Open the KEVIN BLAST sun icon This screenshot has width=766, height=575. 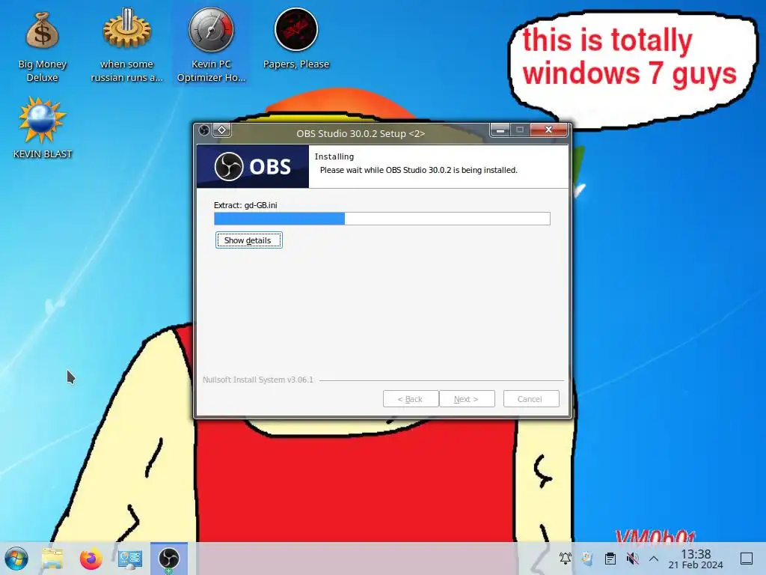pos(42,128)
